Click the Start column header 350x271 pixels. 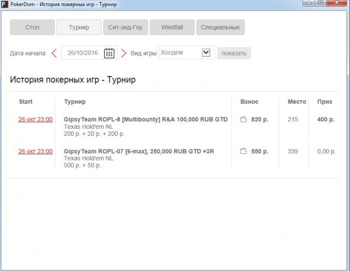[x=25, y=102]
